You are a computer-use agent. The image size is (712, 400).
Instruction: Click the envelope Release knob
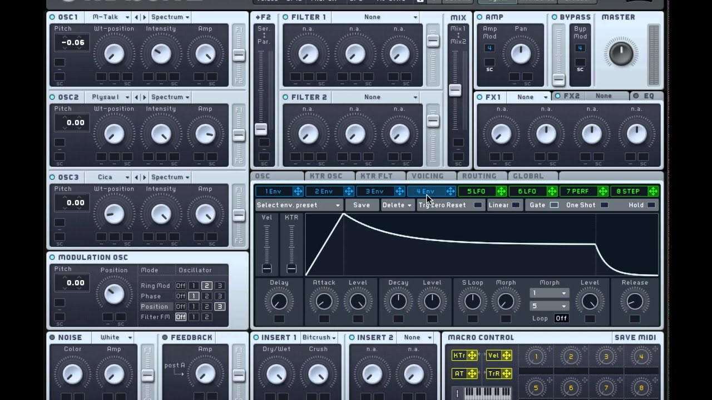(x=635, y=302)
